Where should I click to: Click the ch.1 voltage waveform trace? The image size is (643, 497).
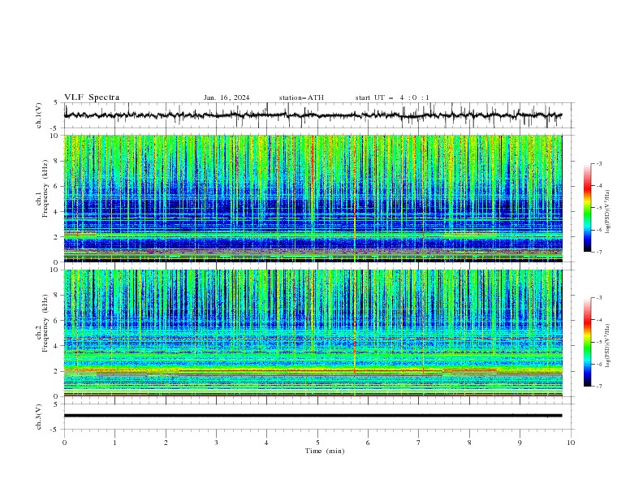(x=313, y=115)
